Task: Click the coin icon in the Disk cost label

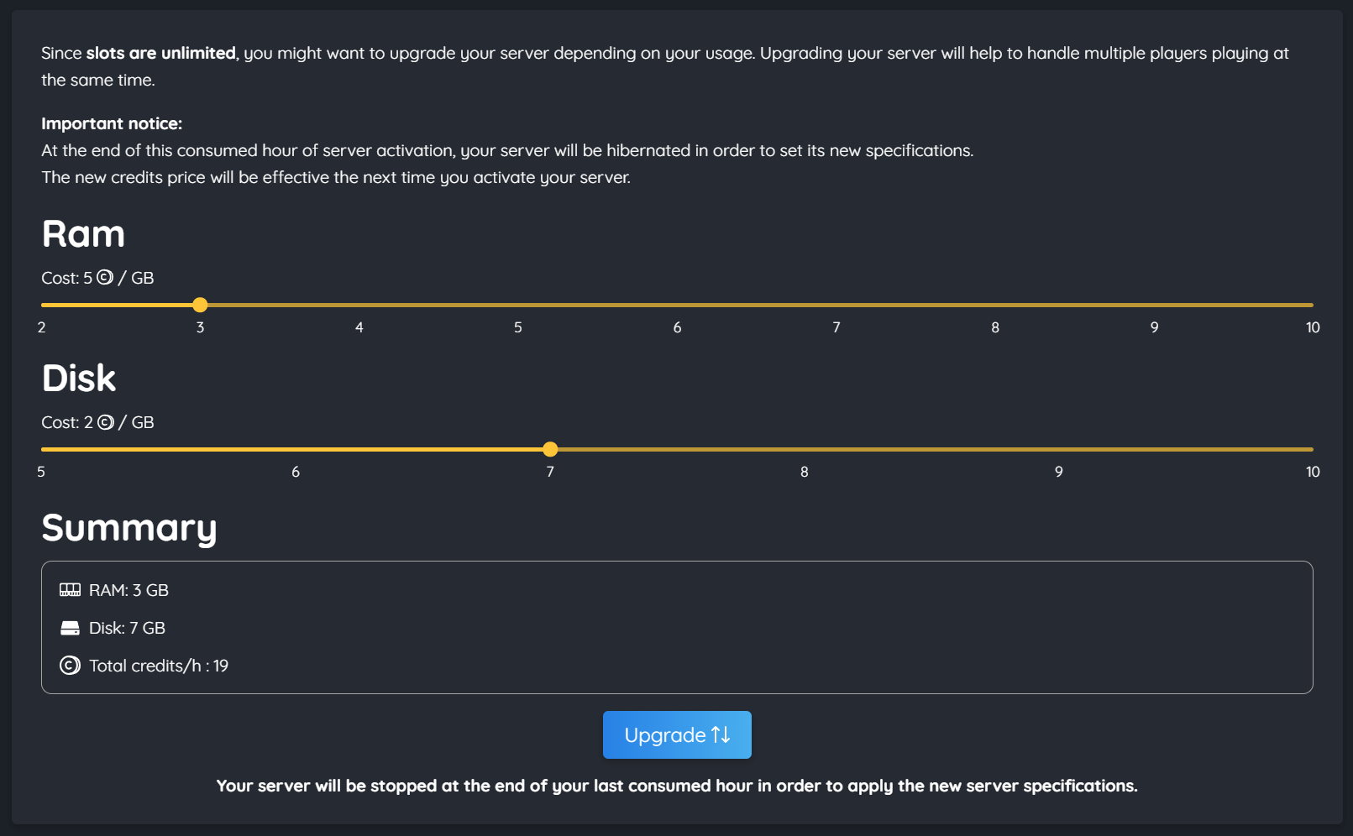Action: click(x=105, y=422)
